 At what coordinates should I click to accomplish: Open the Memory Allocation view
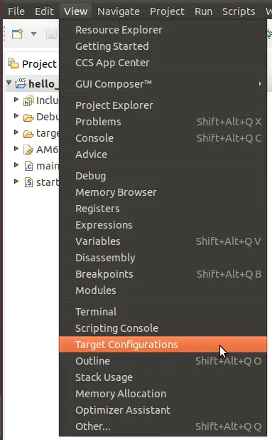pyautogui.click(x=163, y=394)
